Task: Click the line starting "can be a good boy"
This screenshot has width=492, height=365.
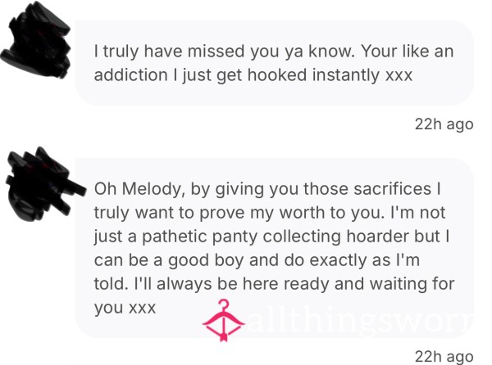Action: coord(257,259)
